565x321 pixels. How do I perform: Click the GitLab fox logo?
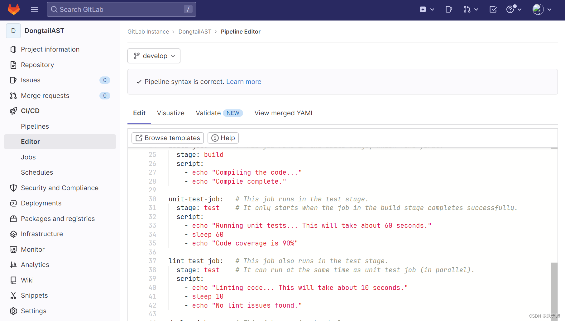point(14,9)
